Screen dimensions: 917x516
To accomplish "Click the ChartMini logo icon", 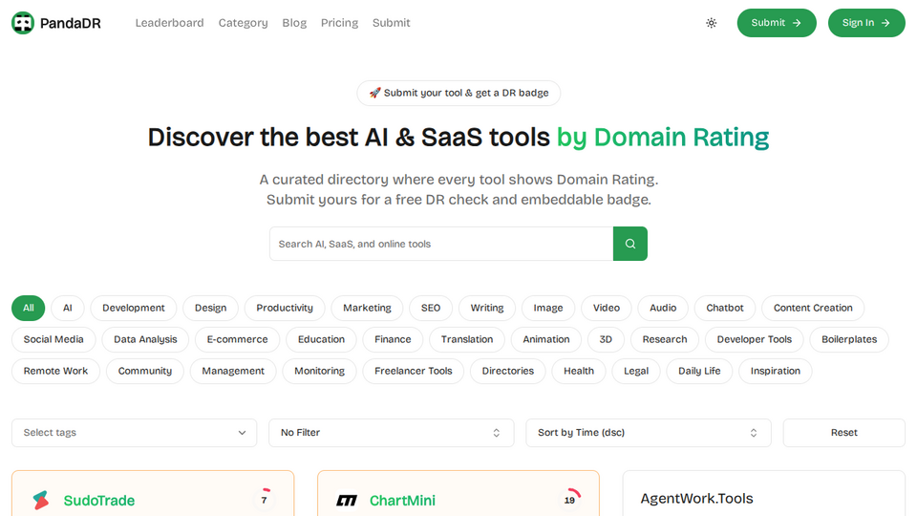I will 347,500.
